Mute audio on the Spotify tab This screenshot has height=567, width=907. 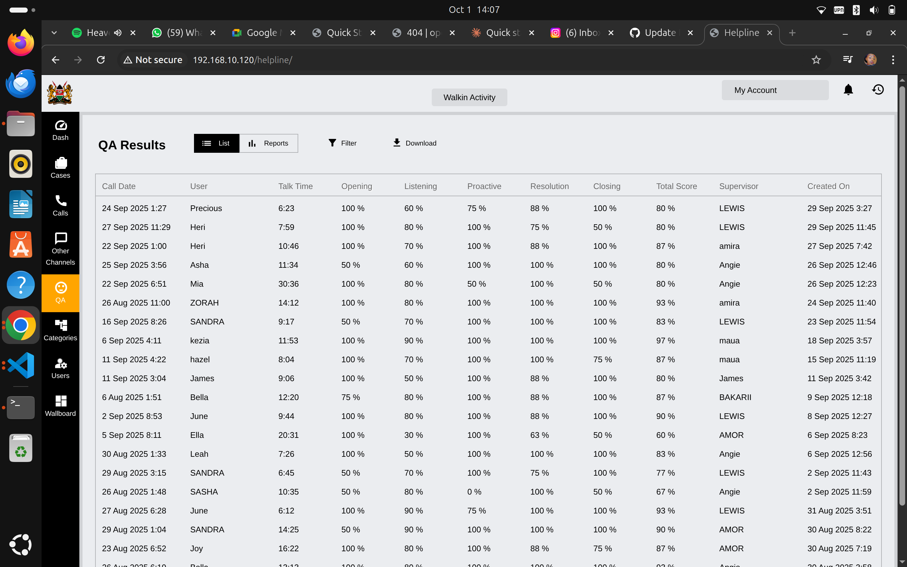pyautogui.click(x=117, y=33)
